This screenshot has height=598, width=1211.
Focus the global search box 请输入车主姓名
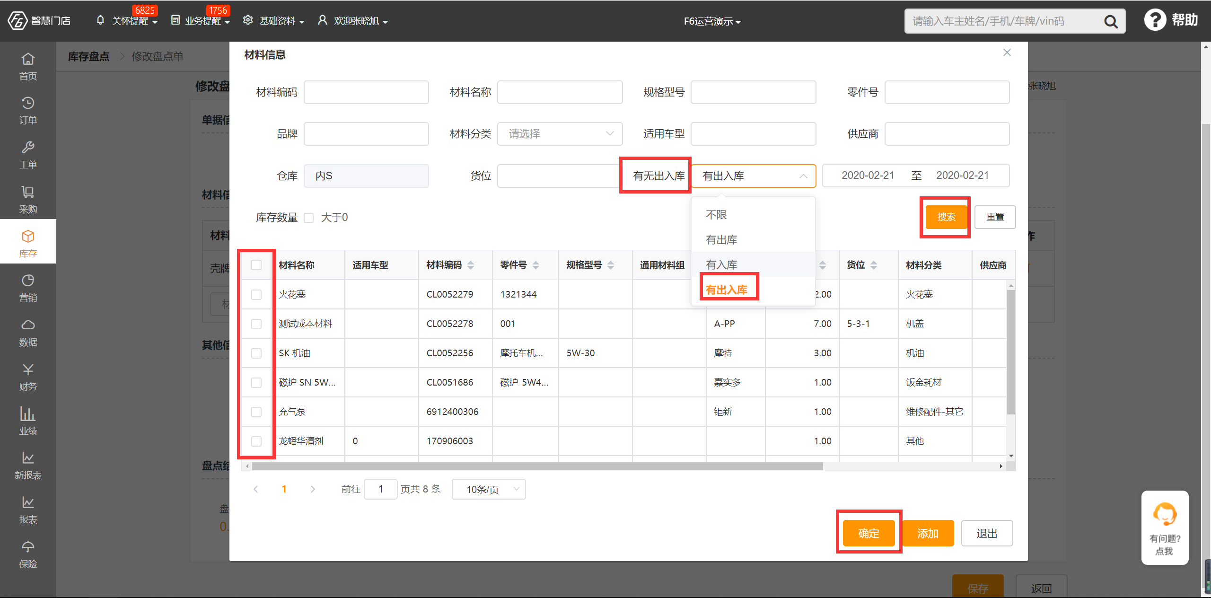coord(1003,21)
